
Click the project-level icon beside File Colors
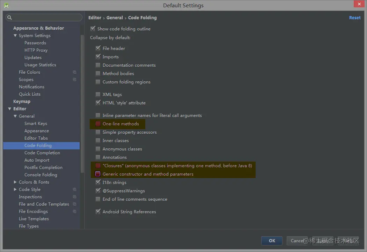(74, 72)
